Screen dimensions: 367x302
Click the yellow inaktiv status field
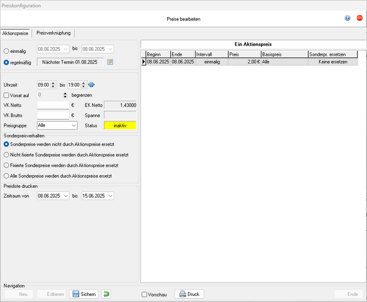pos(120,125)
